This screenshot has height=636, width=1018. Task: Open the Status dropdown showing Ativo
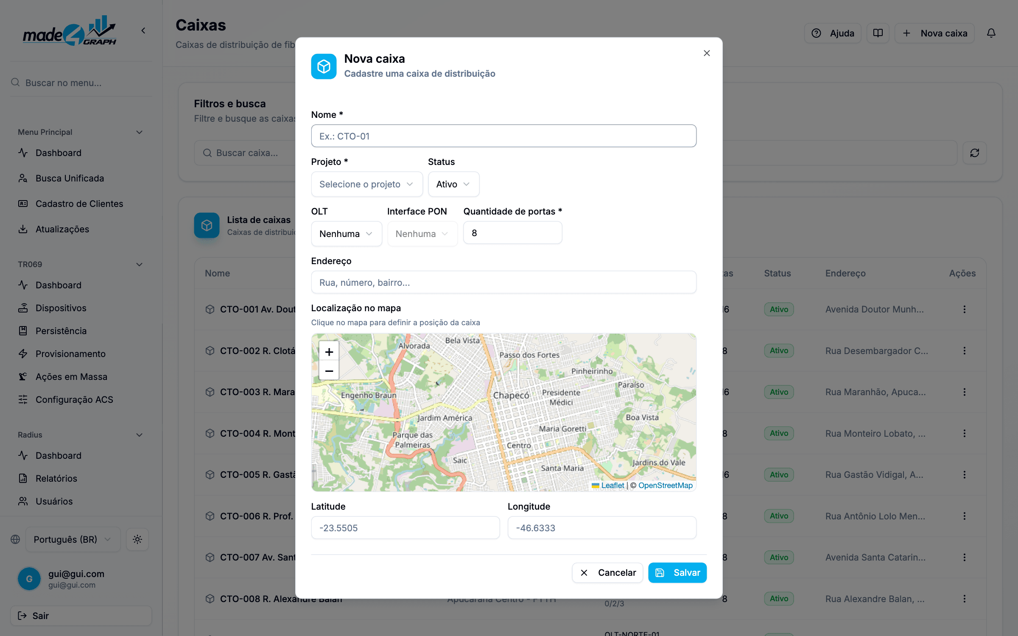point(453,184)
